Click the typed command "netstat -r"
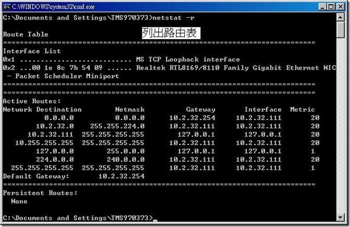 pos(173,18)
